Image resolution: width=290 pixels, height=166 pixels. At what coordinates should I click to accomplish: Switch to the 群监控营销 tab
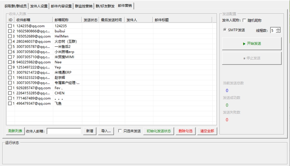pos(83,6)
